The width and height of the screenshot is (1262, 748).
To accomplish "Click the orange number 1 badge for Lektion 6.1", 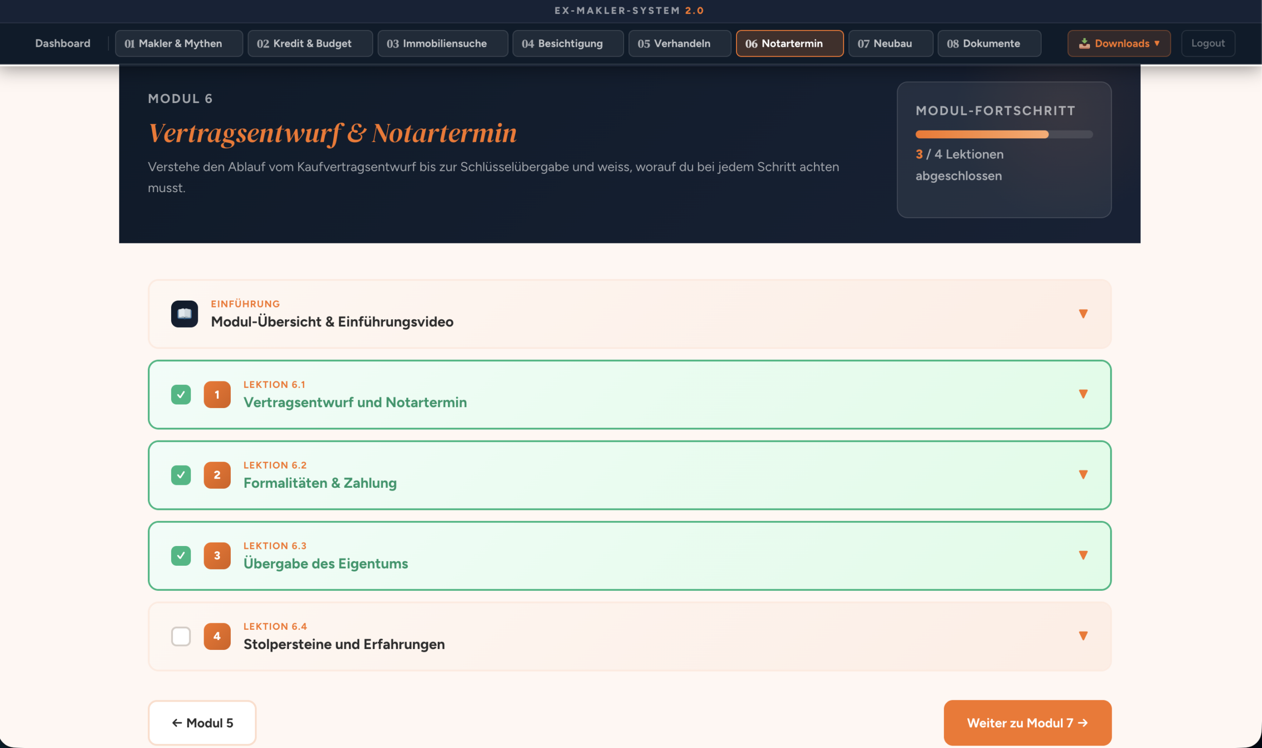I will (x=217, y=394).
